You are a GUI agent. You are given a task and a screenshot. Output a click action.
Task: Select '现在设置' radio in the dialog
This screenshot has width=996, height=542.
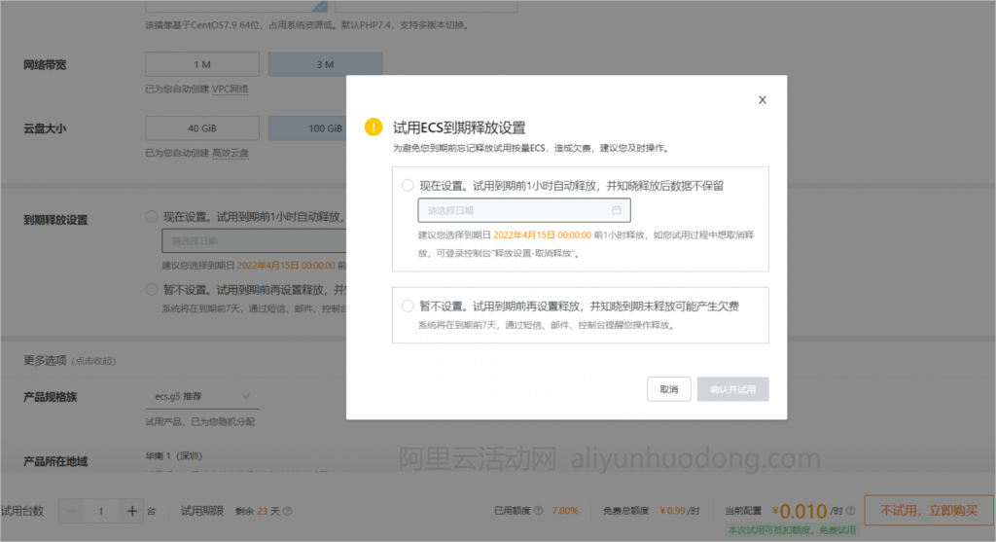pyautogui.click(x=408, y=186)
